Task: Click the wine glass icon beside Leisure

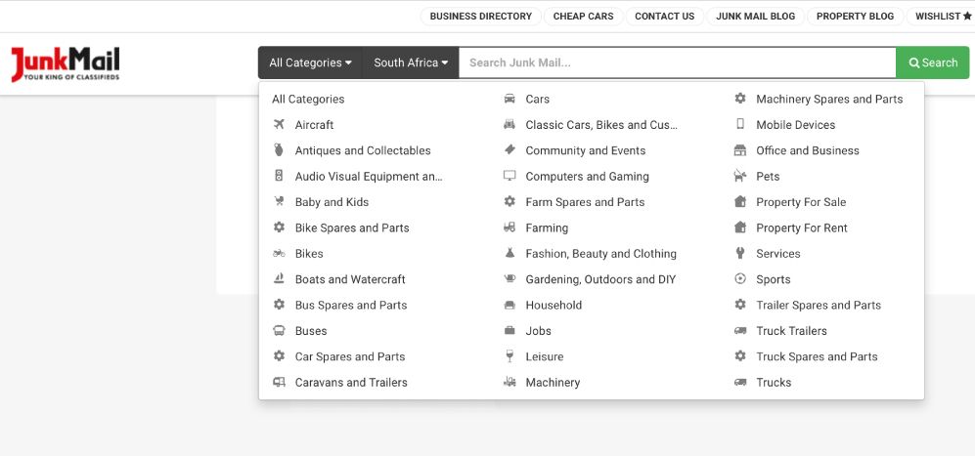Action: tap(510, 356)
